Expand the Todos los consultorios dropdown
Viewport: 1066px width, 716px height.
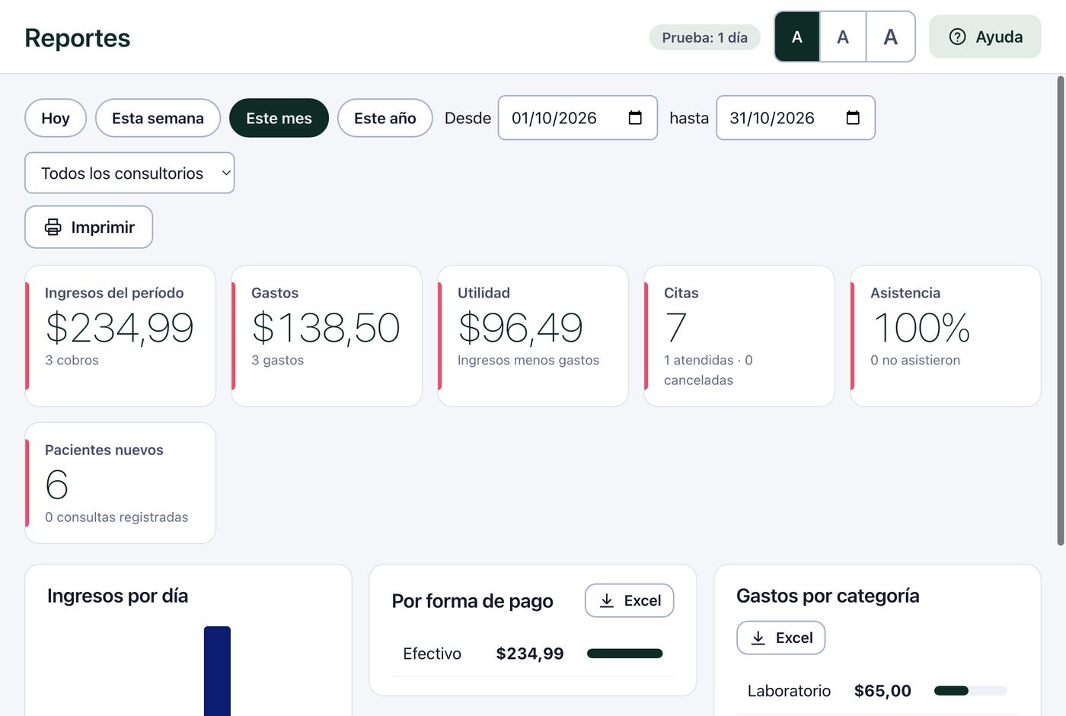point(129,173)
